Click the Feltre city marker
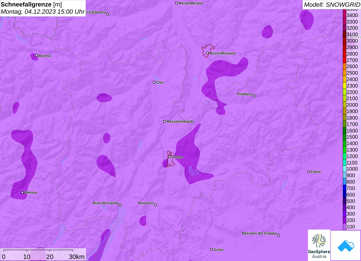The image size is (361, 261). click(309, 172)
